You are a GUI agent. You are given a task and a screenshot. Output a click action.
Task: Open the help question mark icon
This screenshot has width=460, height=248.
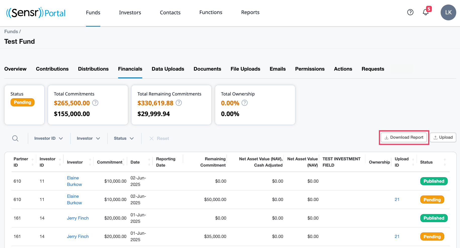pyautogui.click(x=410, y=12)
